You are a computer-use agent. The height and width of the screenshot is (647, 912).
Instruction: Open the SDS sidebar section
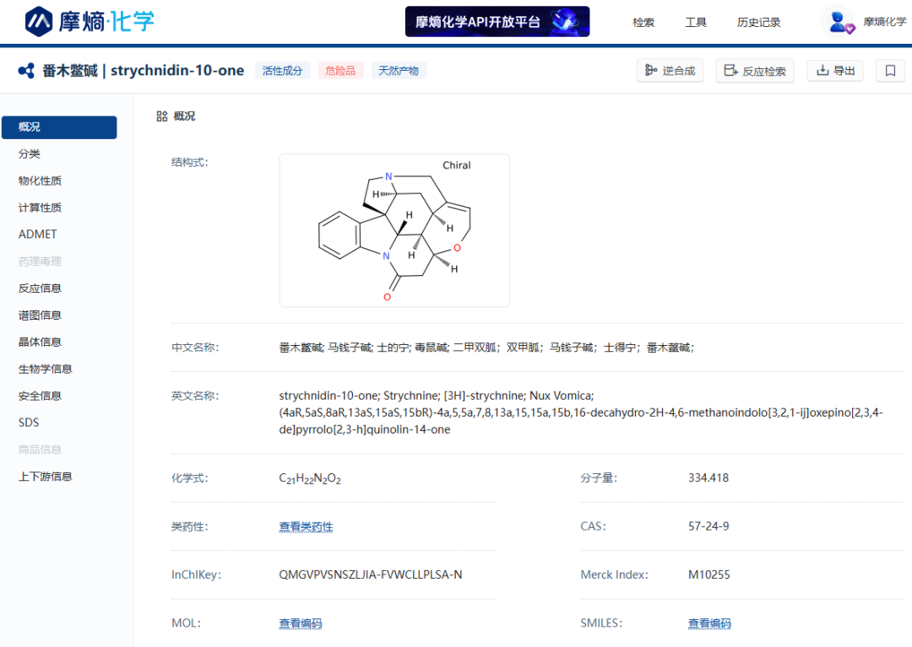coord(29,423)
